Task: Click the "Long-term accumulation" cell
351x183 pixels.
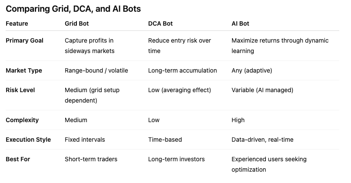Action: tap(182, 70)
